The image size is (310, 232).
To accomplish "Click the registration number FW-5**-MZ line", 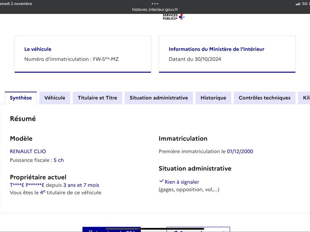I will [x=71, y=59].
